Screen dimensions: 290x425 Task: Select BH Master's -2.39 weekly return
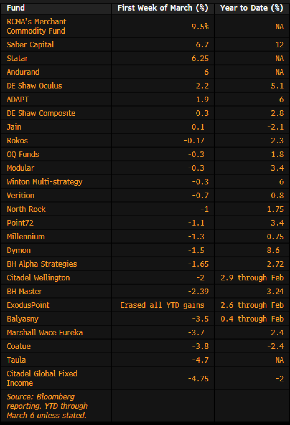click(x=198, y=291)
